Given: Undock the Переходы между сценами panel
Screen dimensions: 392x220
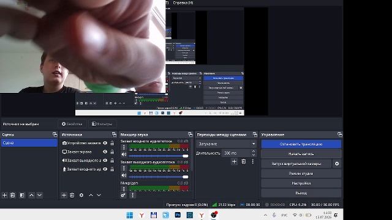Looking at the screenshot, I should (x=255, y=134).
